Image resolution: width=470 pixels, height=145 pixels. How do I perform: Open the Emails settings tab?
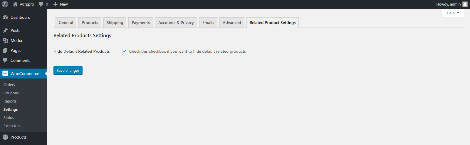pos(208,23)
